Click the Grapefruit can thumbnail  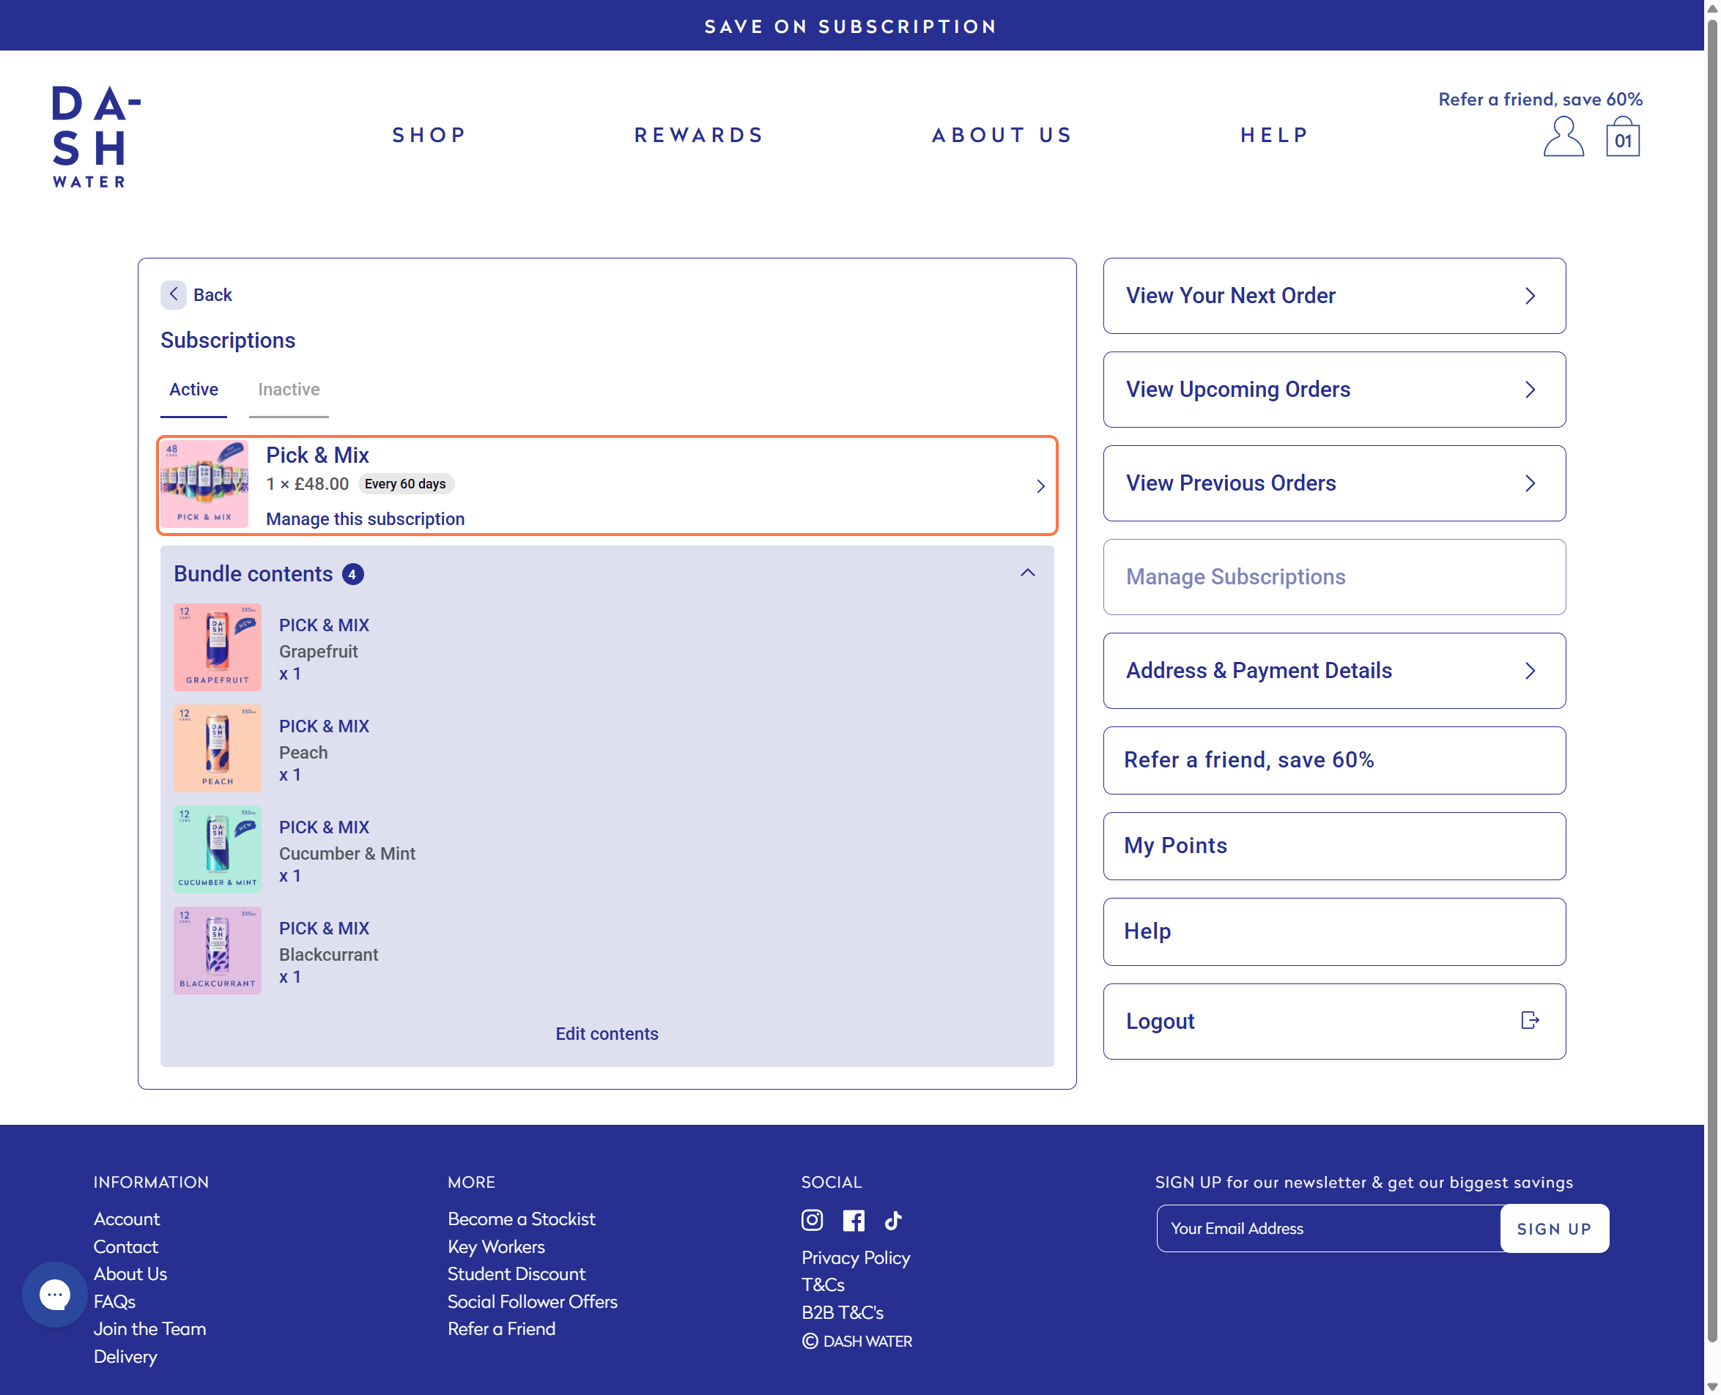(217, 647)
